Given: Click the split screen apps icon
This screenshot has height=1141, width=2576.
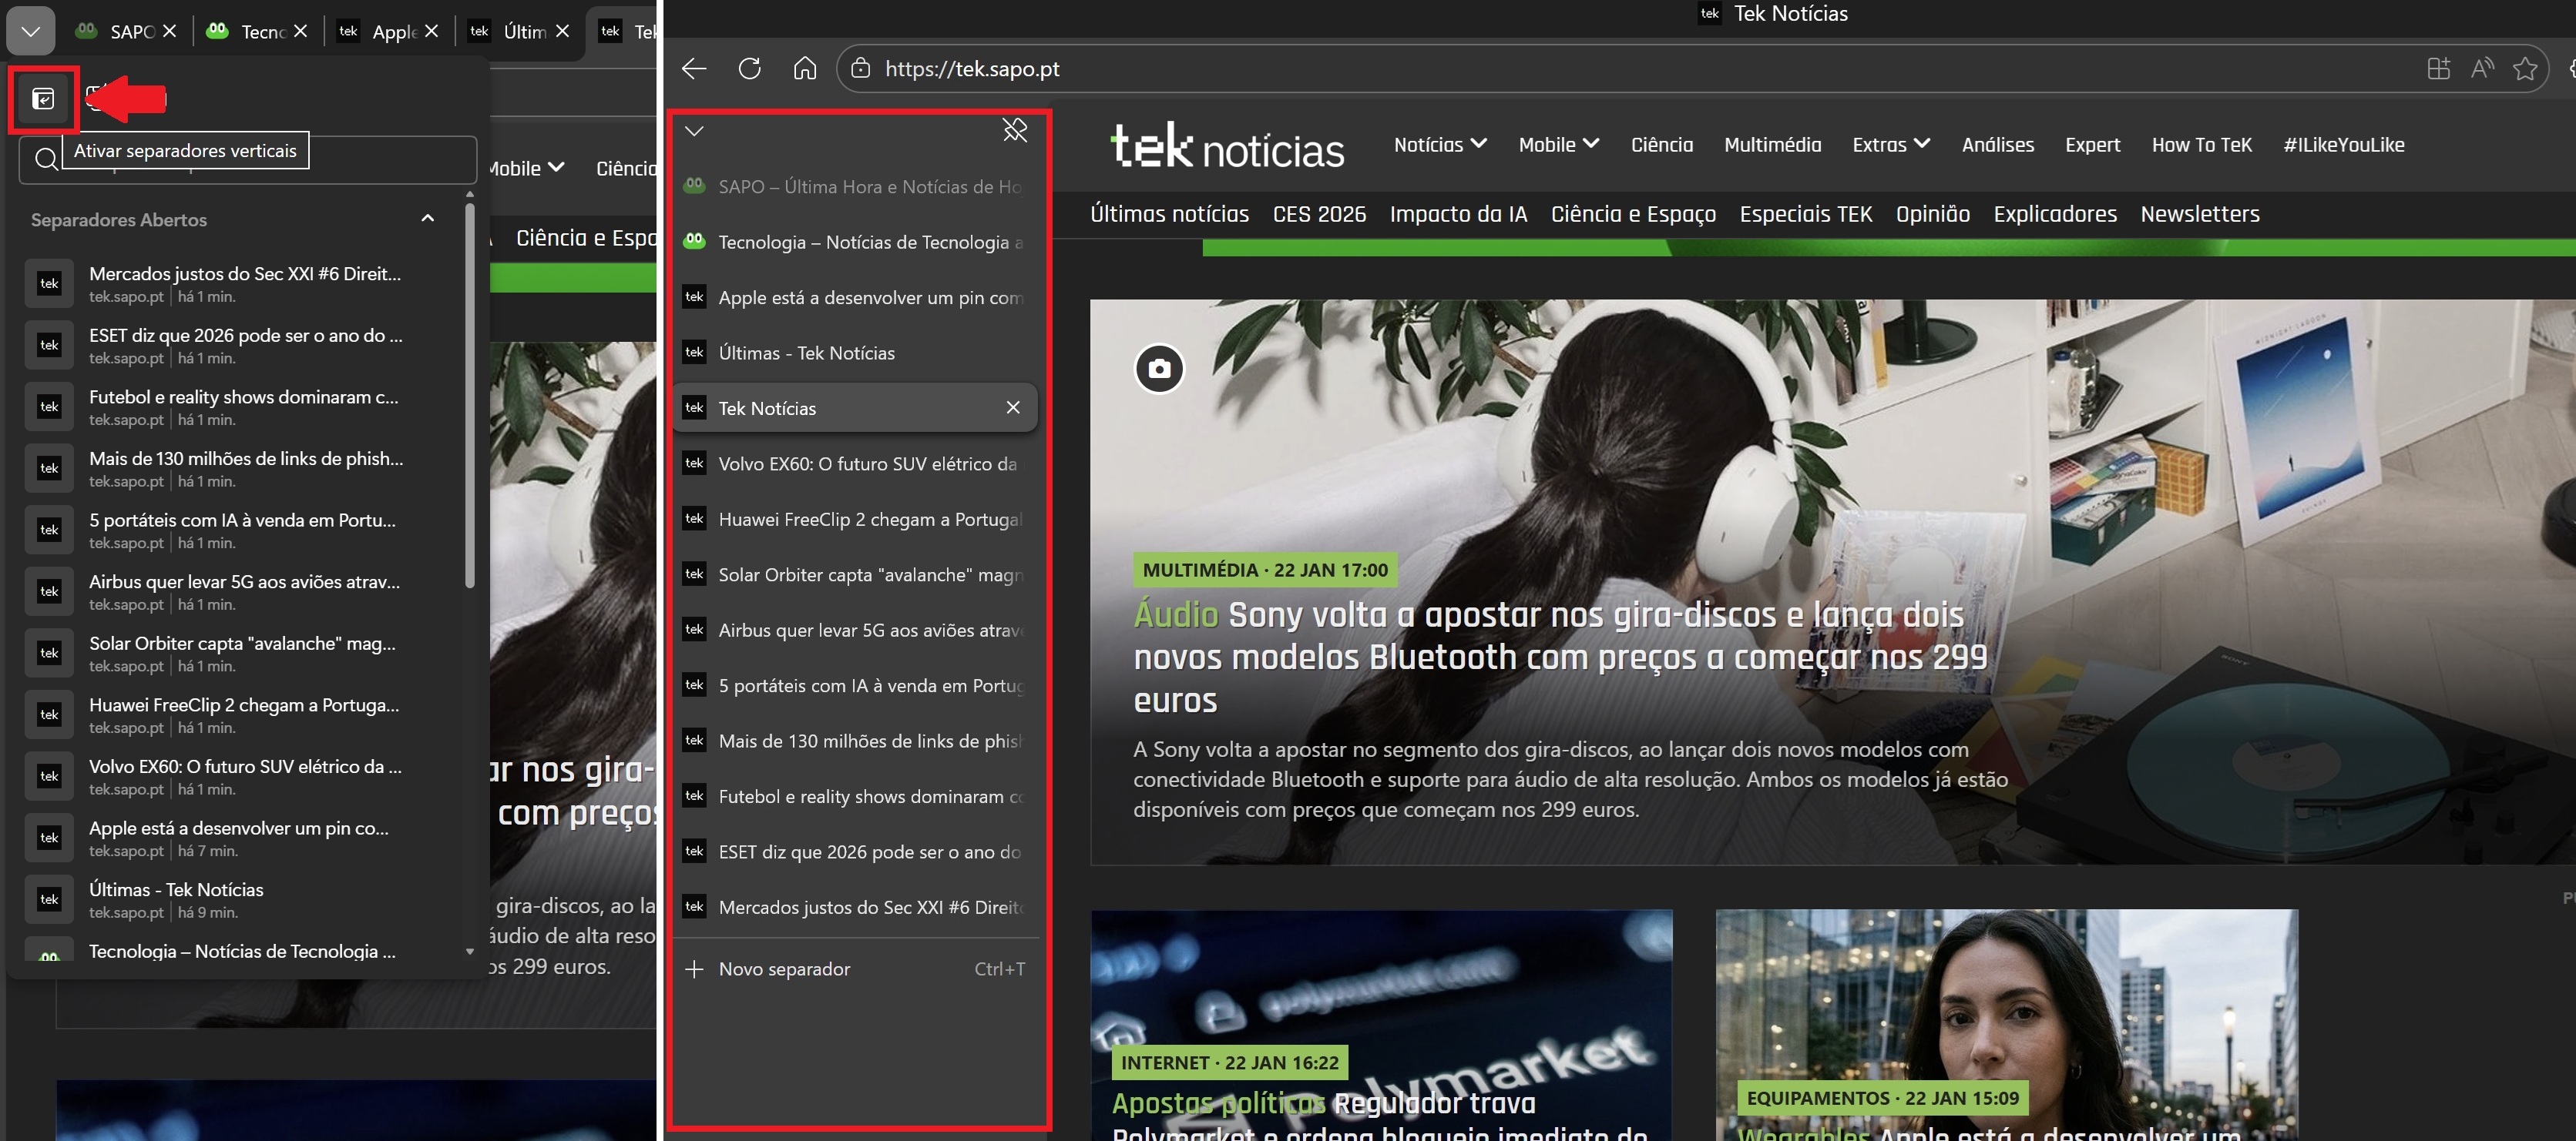Looking at the screenshot, I should (x=2438, y=68).
